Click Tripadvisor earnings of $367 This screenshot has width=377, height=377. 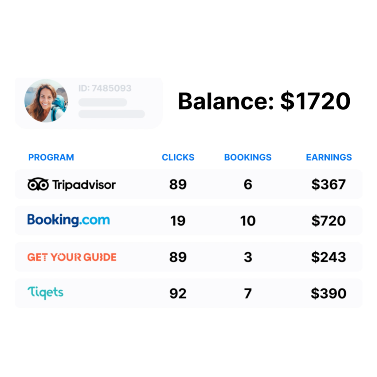(x=328, y=185)
